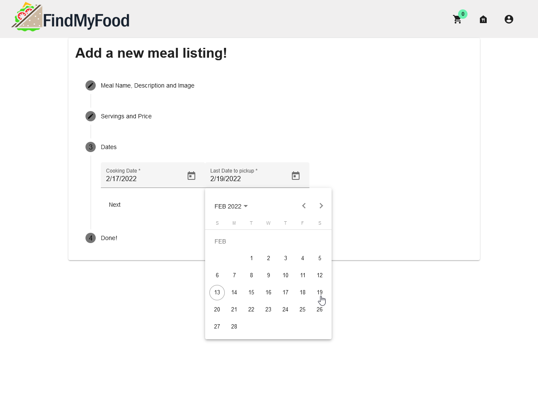Open the shopping cart icon
This screenshot has height=396, width=538.
point(457,20)
